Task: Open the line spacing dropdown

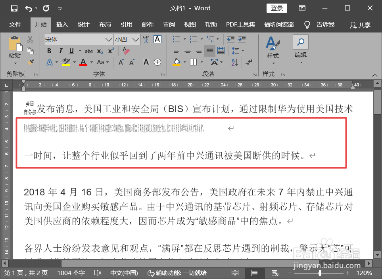Action: (237, 51)
